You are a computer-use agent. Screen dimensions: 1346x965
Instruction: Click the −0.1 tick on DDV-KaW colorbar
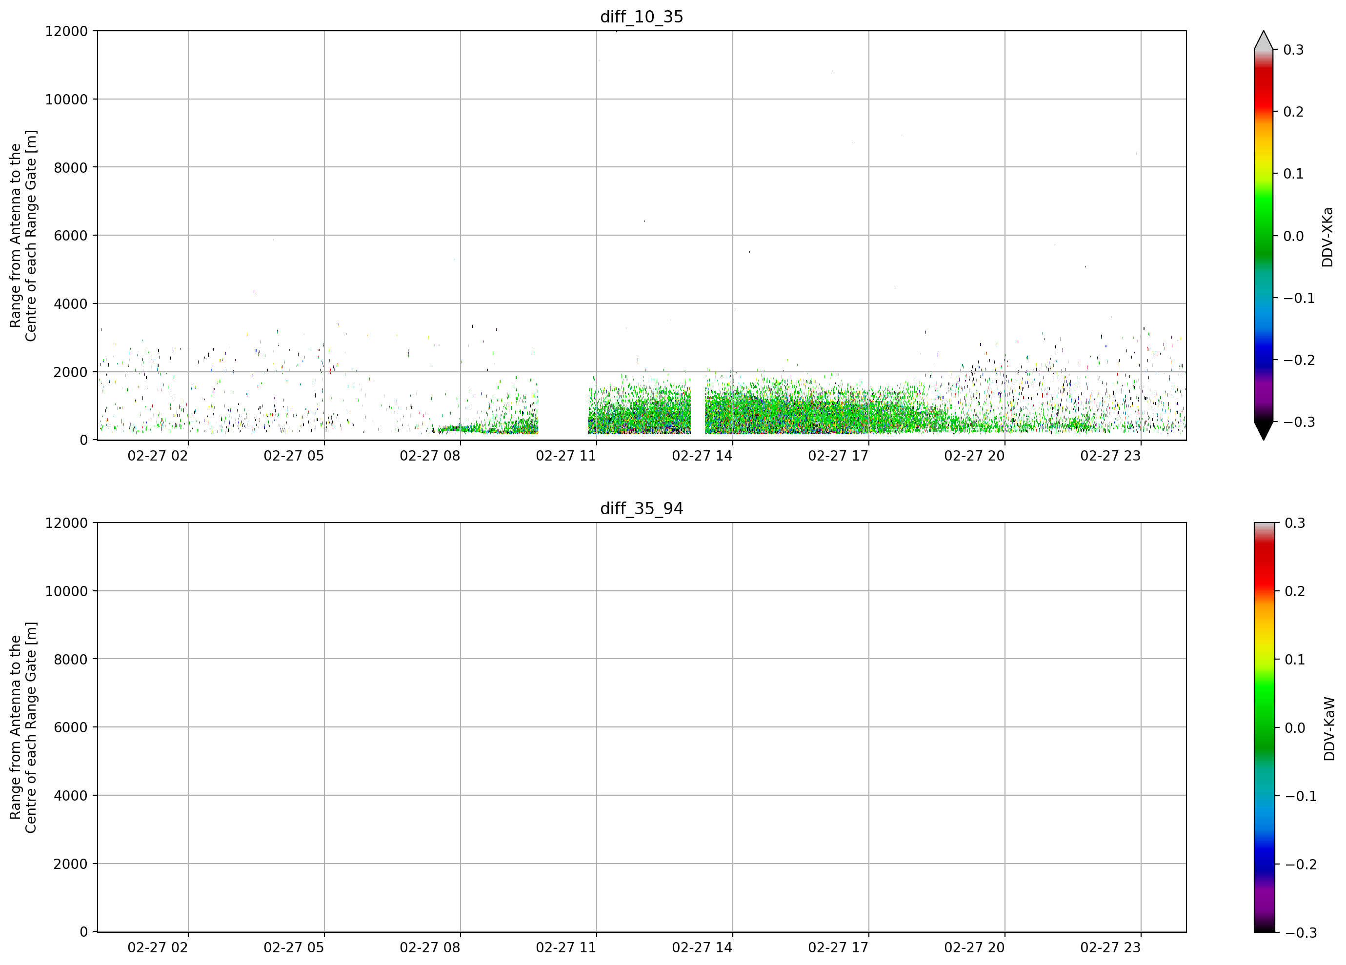pyautogui.click(x=1300, y=796)
